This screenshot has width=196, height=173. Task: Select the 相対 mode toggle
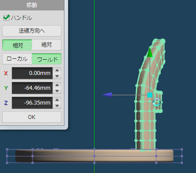point(17,45)
